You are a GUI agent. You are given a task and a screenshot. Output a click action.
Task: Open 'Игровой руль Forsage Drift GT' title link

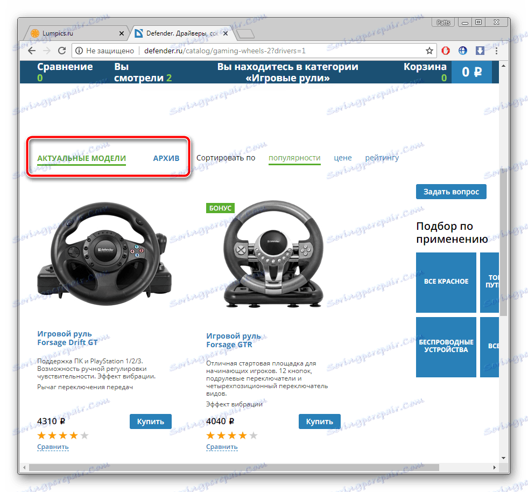67,338
